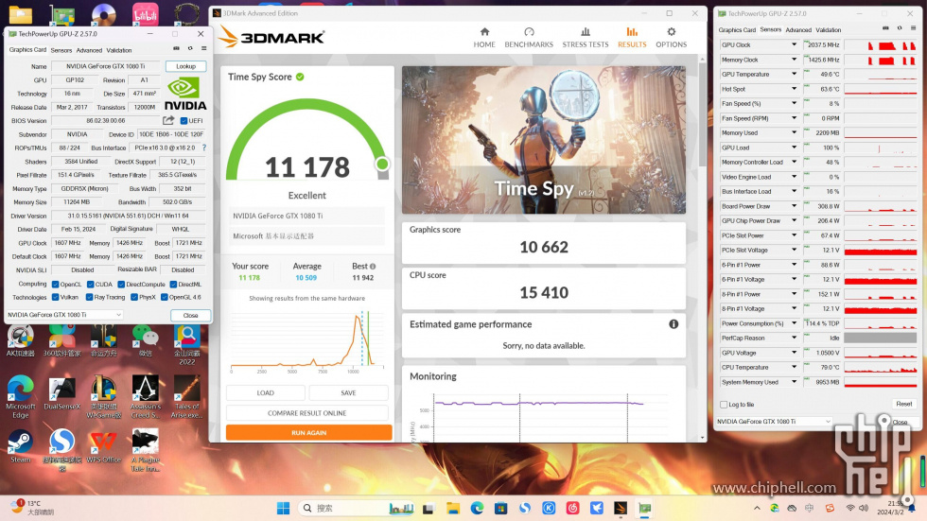Open hamburger menu in left GPU-Z window
927x521 pixels.
coord(204,48)
